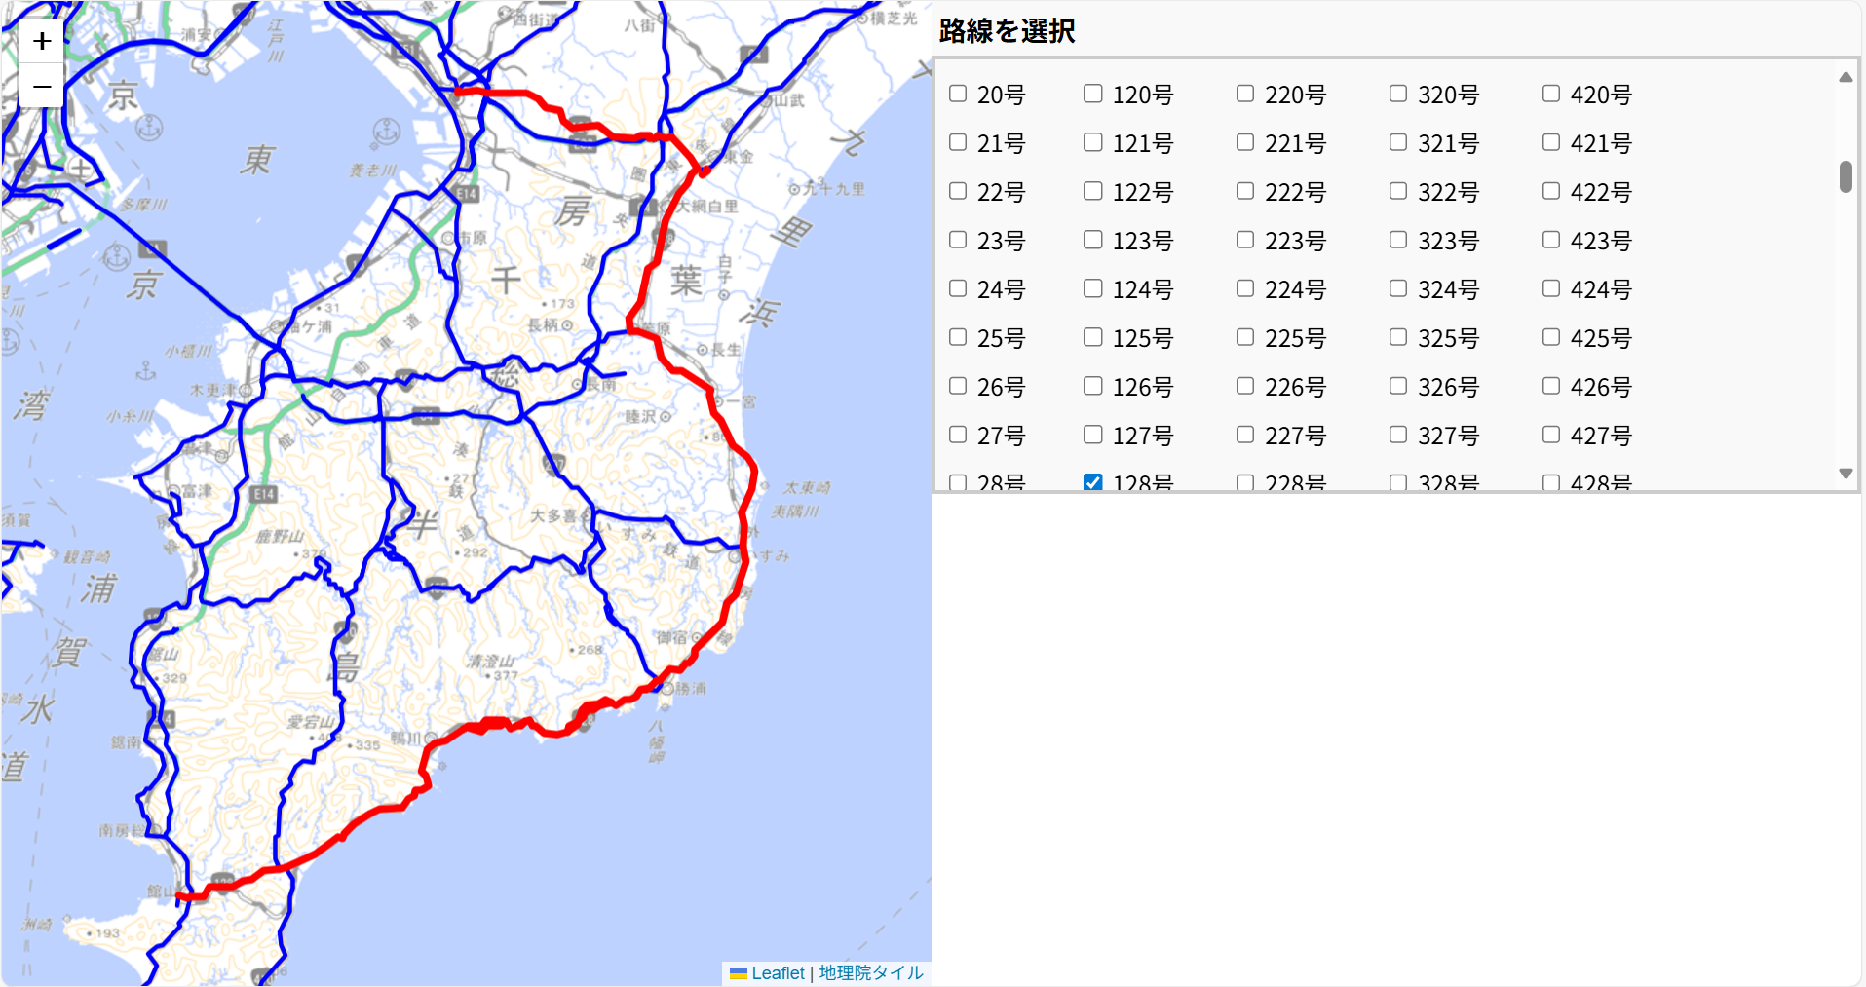The image size is (1866, 987).
Task: Open the 地理院タイル attribution link
Action: pyautogui.click(x=870, y=972)
